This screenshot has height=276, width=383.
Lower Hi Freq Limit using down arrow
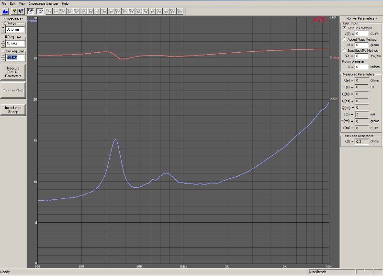[x=3, y=45]
